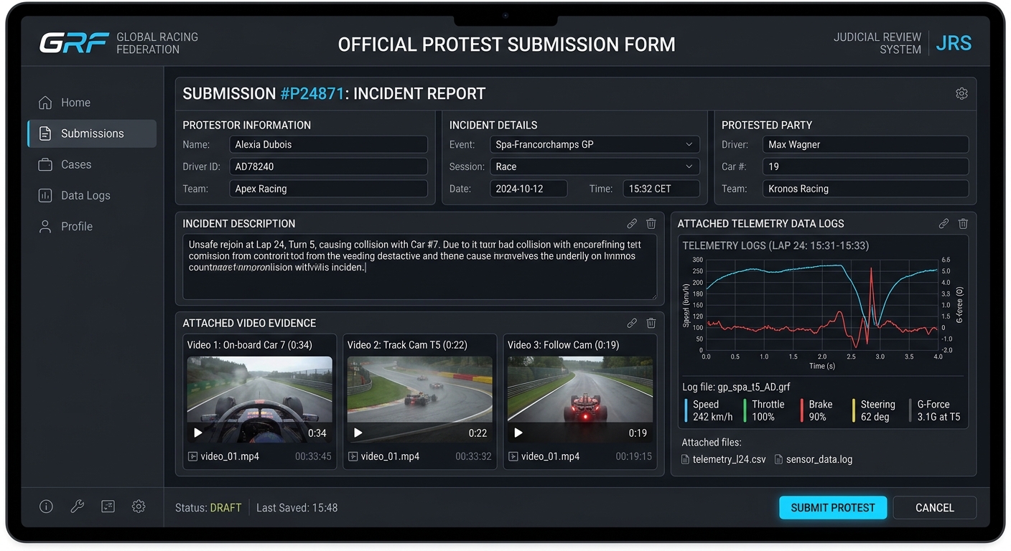The image size is (1011, 551).
Task: Click the file icon next to 00:33:45
Action: (192, 456)
